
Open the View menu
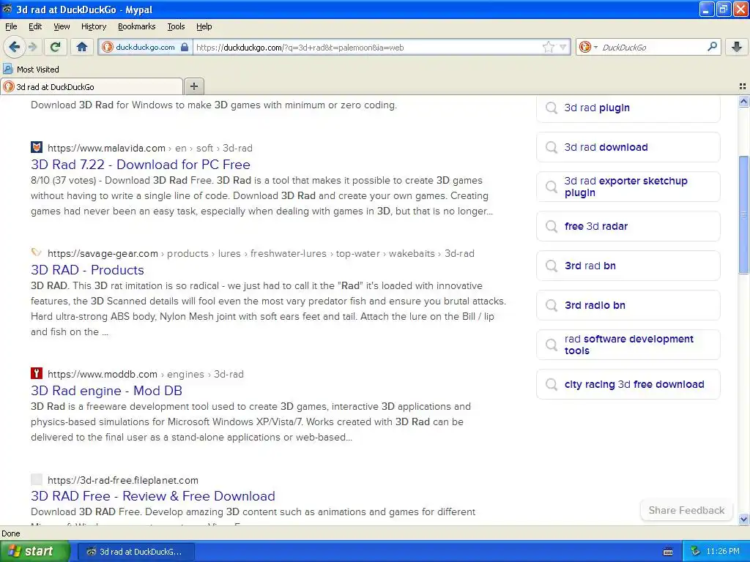(x=62, y=26)
